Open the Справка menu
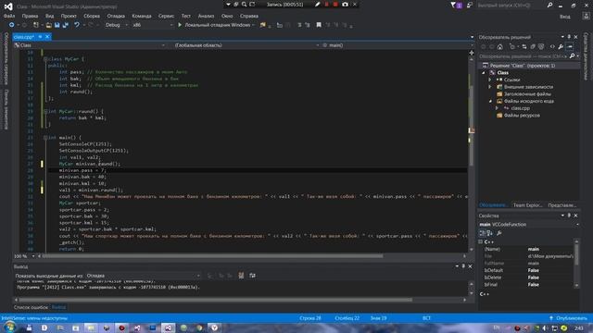593x333 pixels. pos(249,16)
